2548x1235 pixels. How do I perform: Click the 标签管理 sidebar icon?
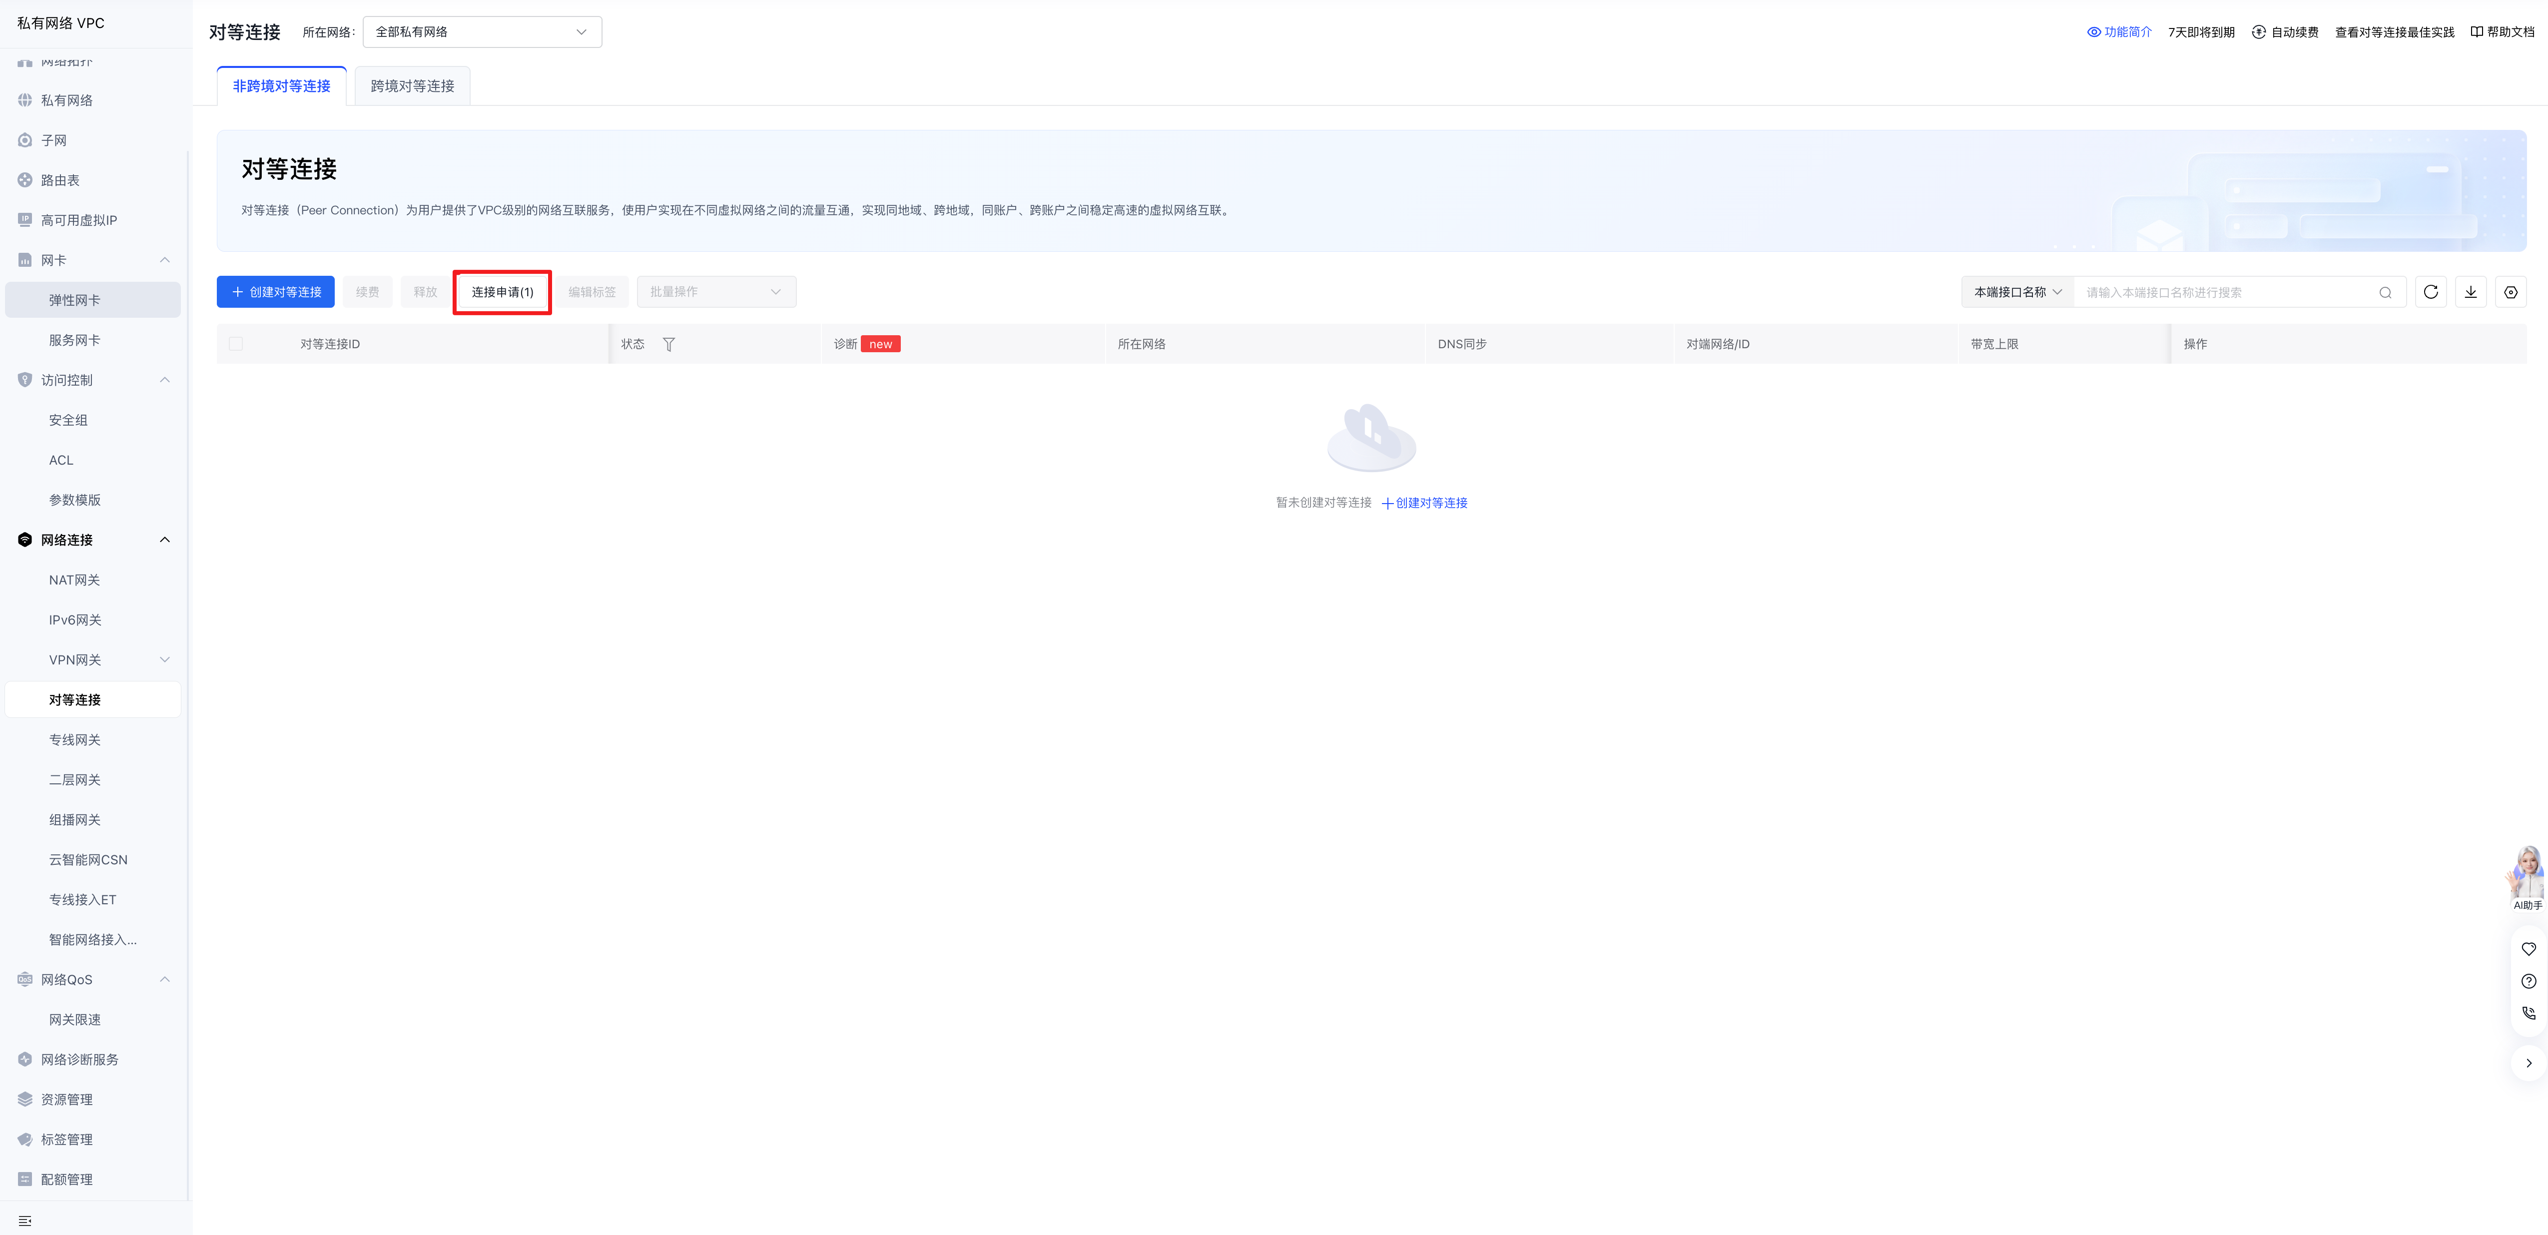tap(24, 1139)
